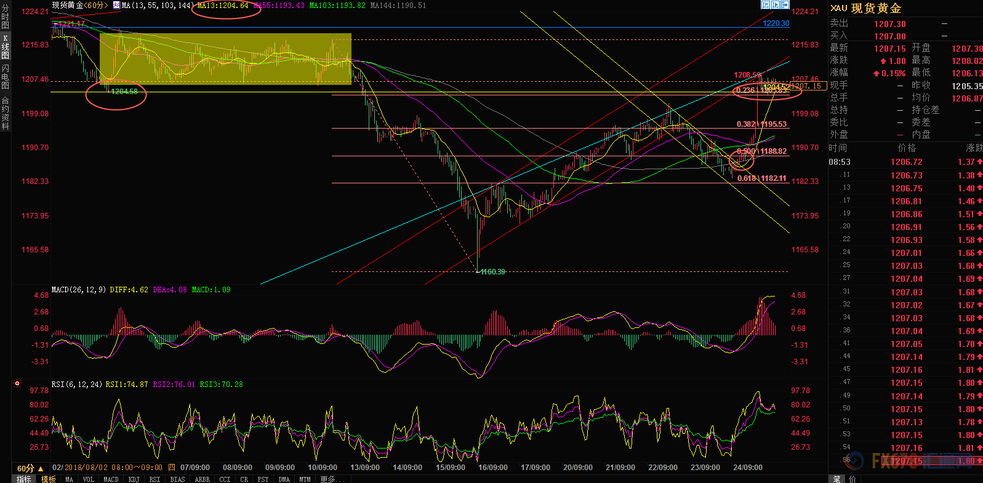Screen dimensions: 983x483
Task: Click the first chart layout icon at top right
Action: pos(766,5)
